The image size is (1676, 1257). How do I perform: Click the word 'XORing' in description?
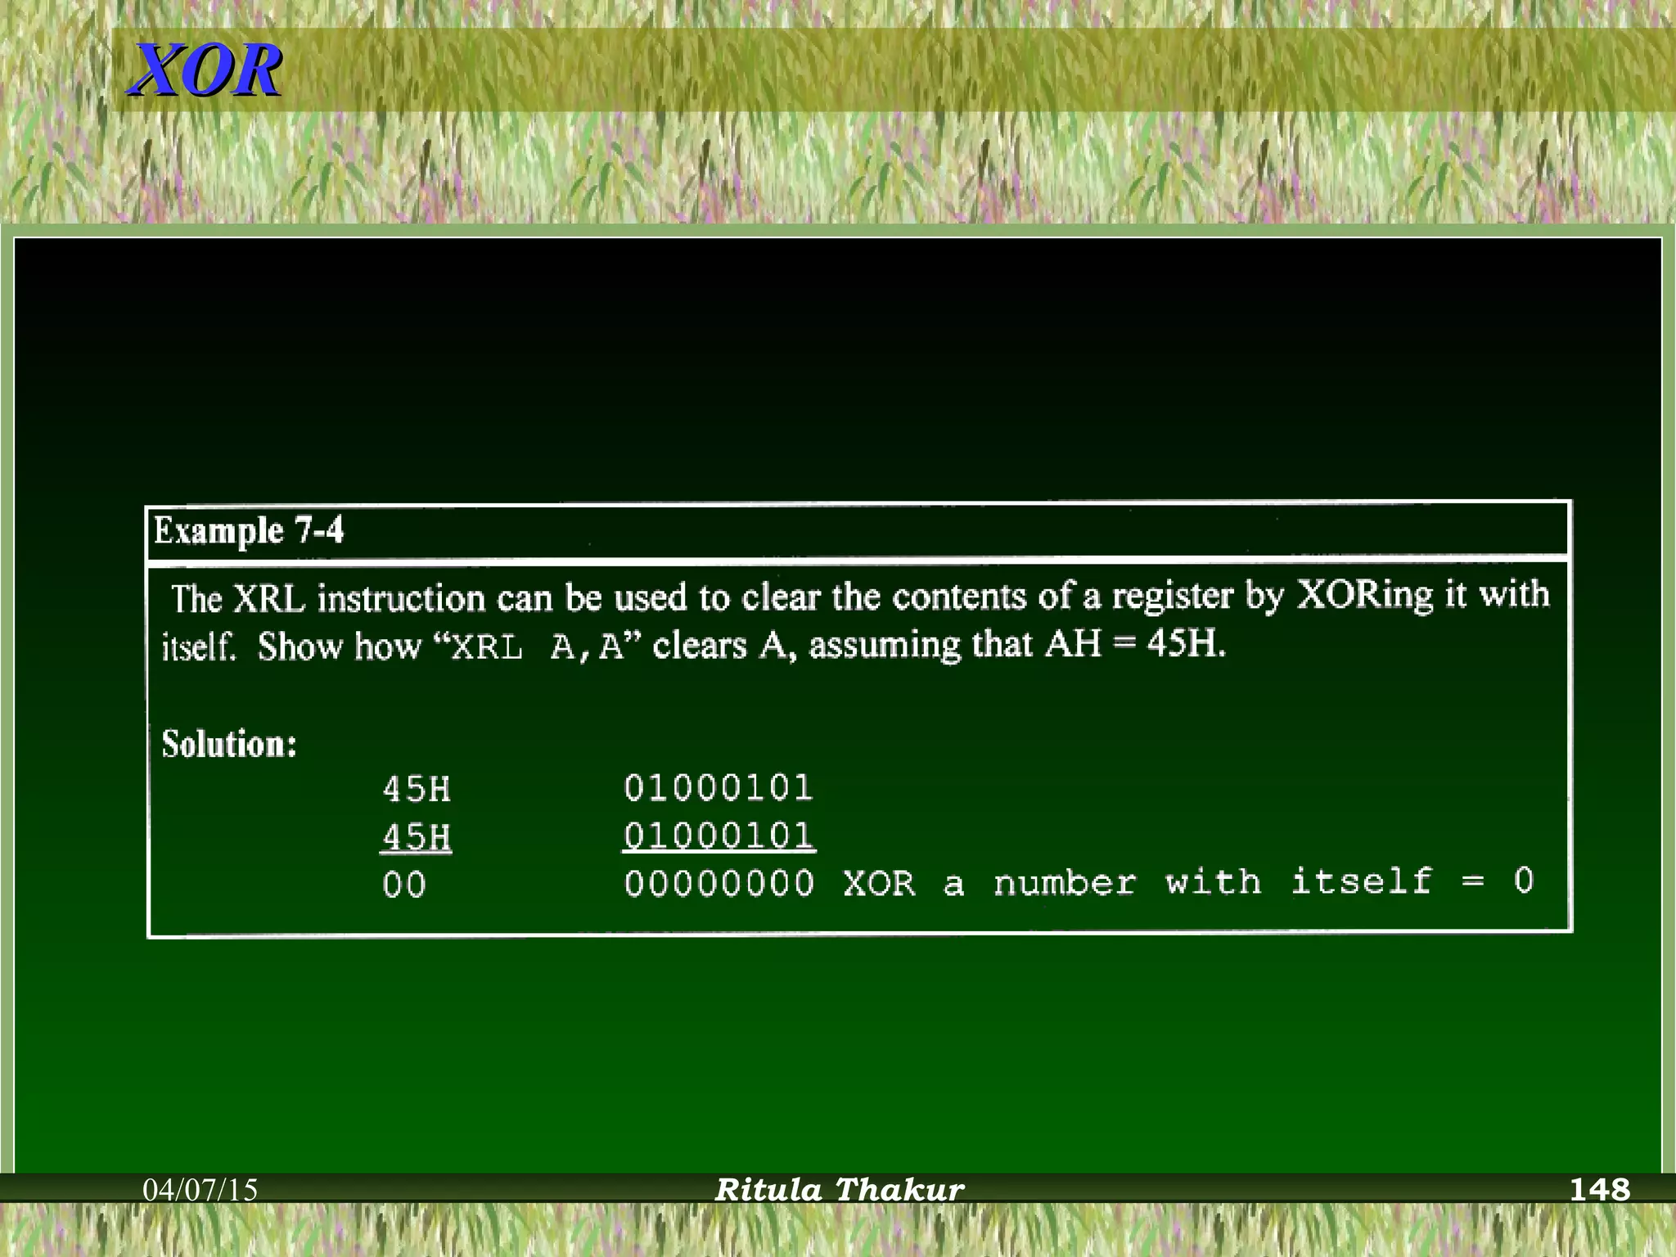pos(1365,595)
